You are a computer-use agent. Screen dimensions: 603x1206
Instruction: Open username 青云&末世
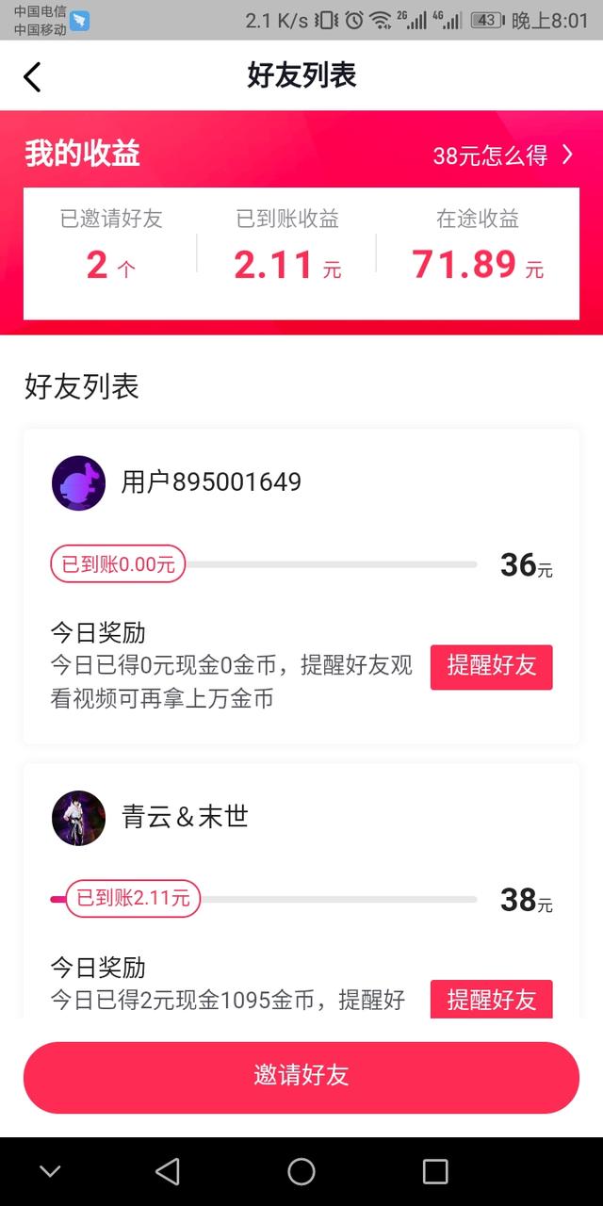185,817
